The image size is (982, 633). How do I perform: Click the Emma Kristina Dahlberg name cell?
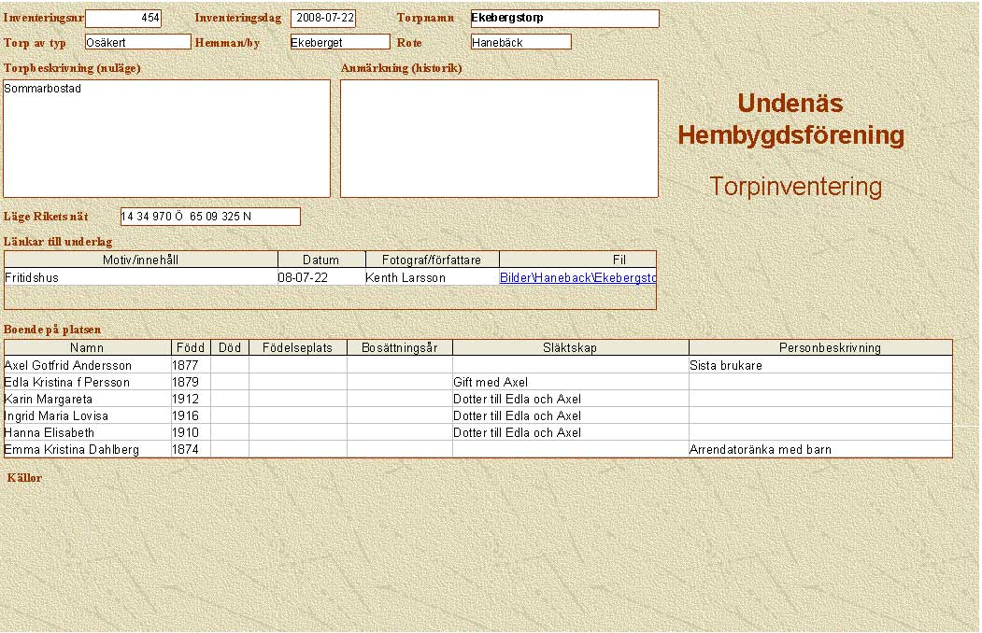click(88, 449)
